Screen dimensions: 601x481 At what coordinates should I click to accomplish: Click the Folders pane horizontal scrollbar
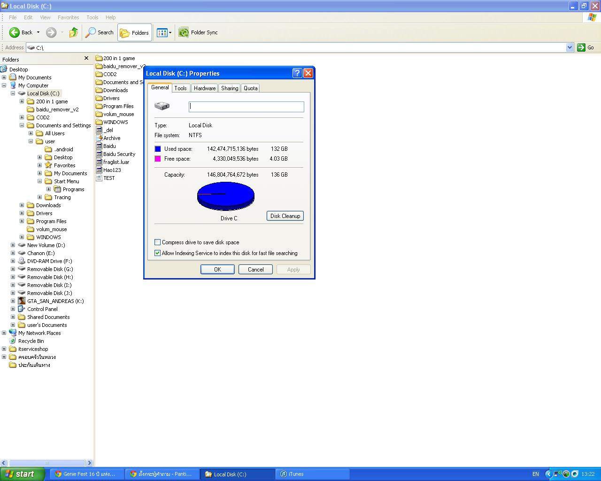pos(47,463)
